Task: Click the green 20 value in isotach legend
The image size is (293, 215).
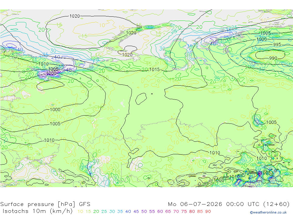Action: point(96,211)
